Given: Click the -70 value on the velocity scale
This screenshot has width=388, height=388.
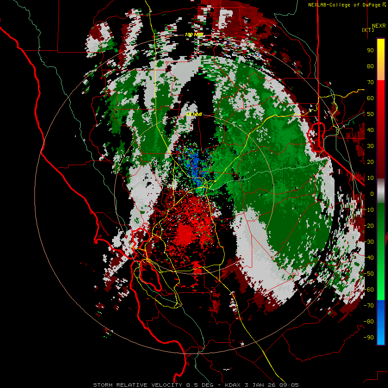Looking at the screenshot, I should pos(369,305).
